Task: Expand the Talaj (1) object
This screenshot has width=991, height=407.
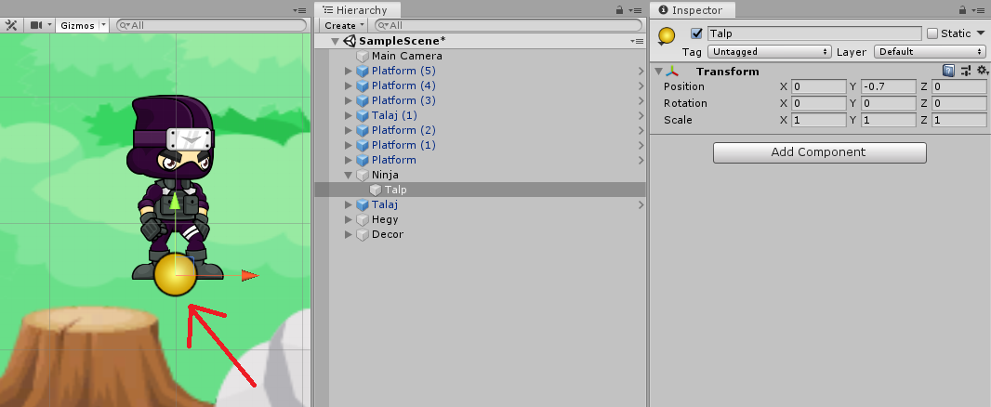Action: pos(349,115)
